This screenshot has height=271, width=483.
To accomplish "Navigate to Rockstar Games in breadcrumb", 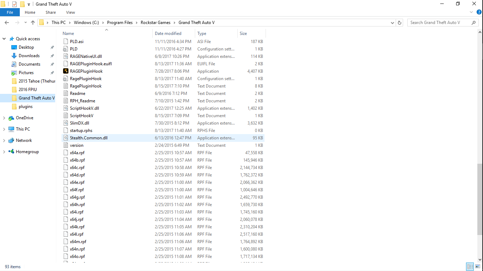I will 156,23.
